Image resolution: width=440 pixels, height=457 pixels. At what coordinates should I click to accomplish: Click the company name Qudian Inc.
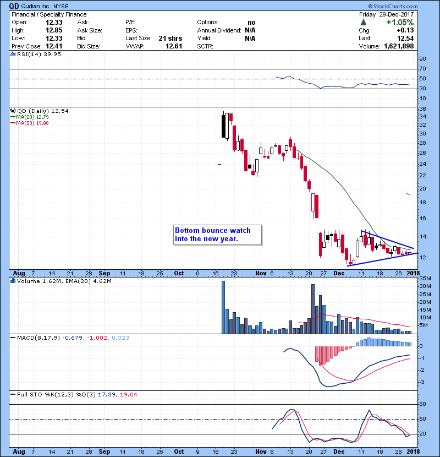point(36,6)
